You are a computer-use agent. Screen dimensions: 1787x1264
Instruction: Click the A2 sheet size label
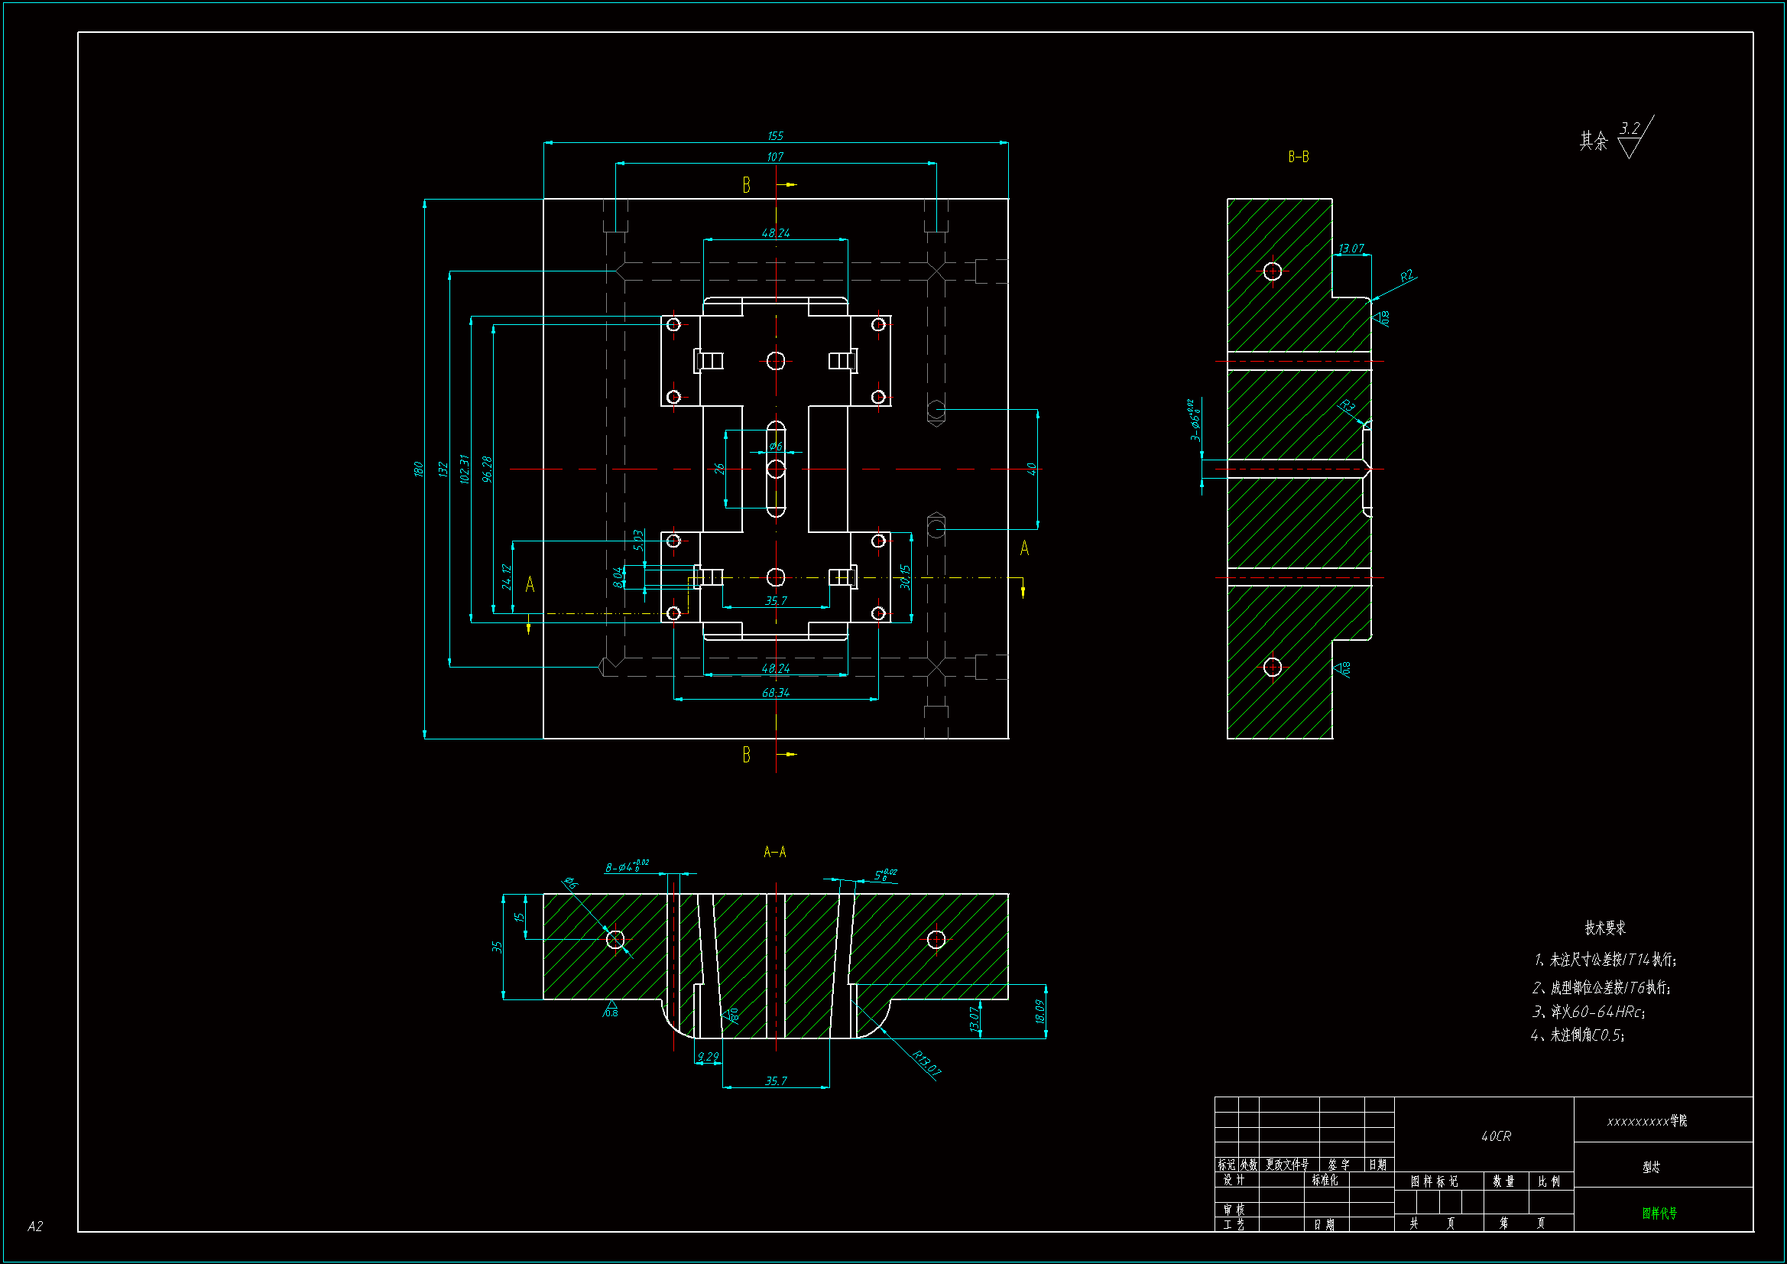pos(35,1227)
